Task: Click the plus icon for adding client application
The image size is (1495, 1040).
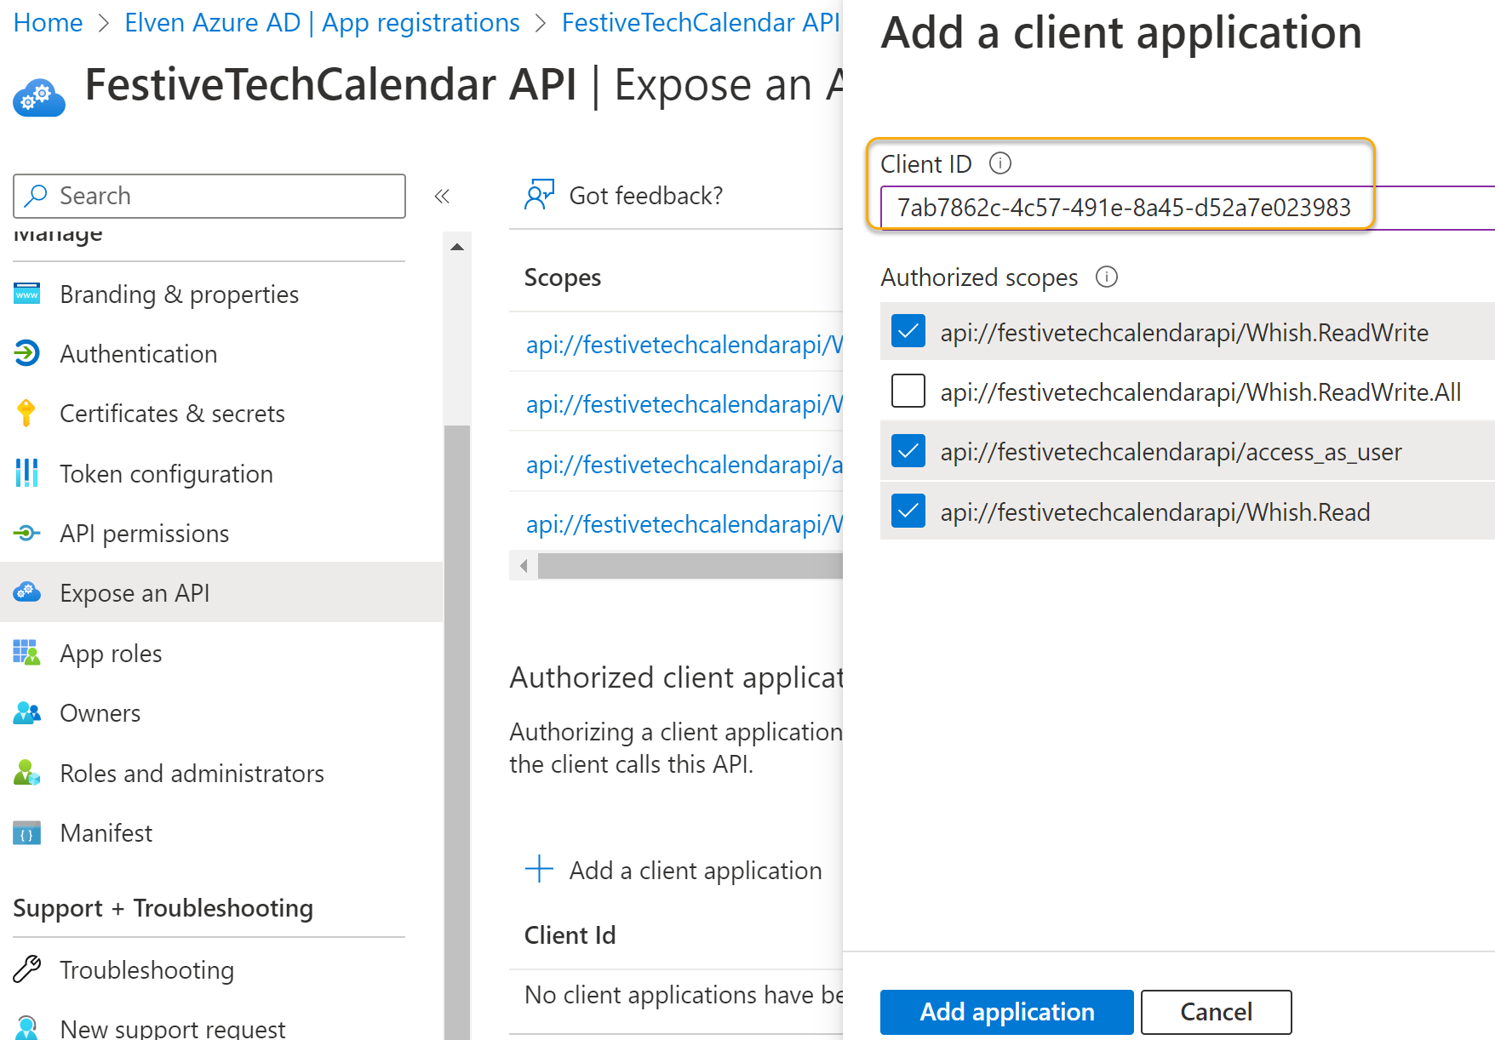Action: 540,870
